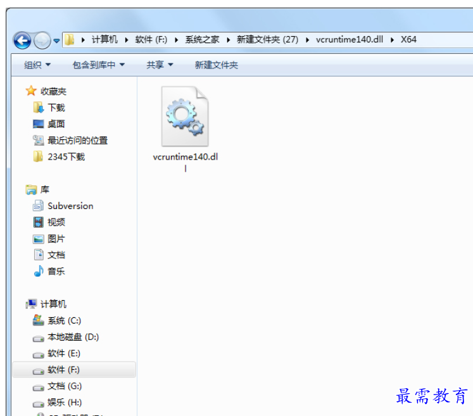
Task: Click the 本地磁盘 (D:) drive icon
Action: (x=39, y=339)
